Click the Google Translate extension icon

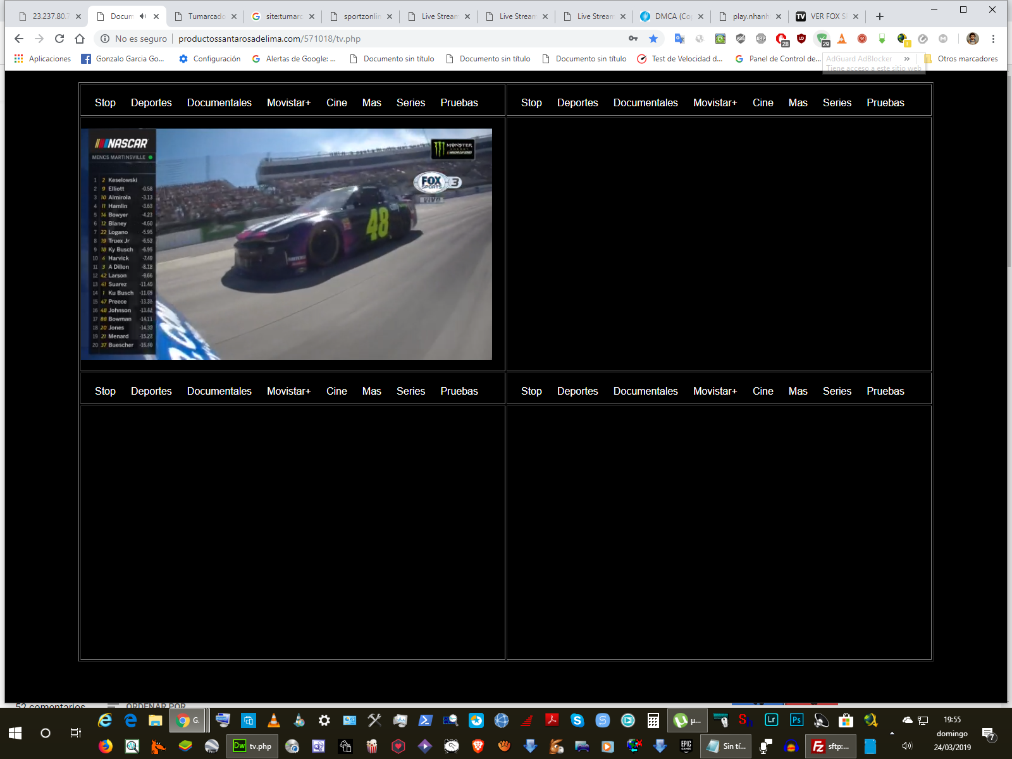coord(679,39)
